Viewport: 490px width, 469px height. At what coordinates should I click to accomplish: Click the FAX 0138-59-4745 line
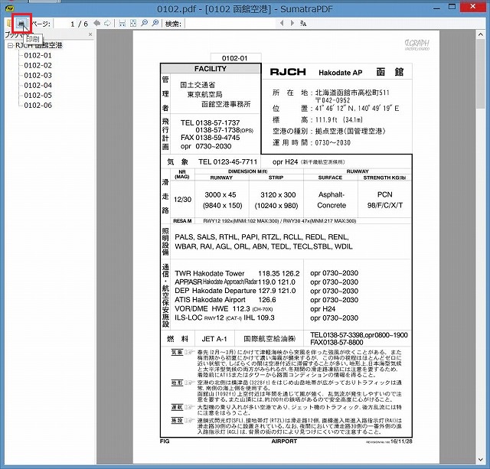click(210, 138)
